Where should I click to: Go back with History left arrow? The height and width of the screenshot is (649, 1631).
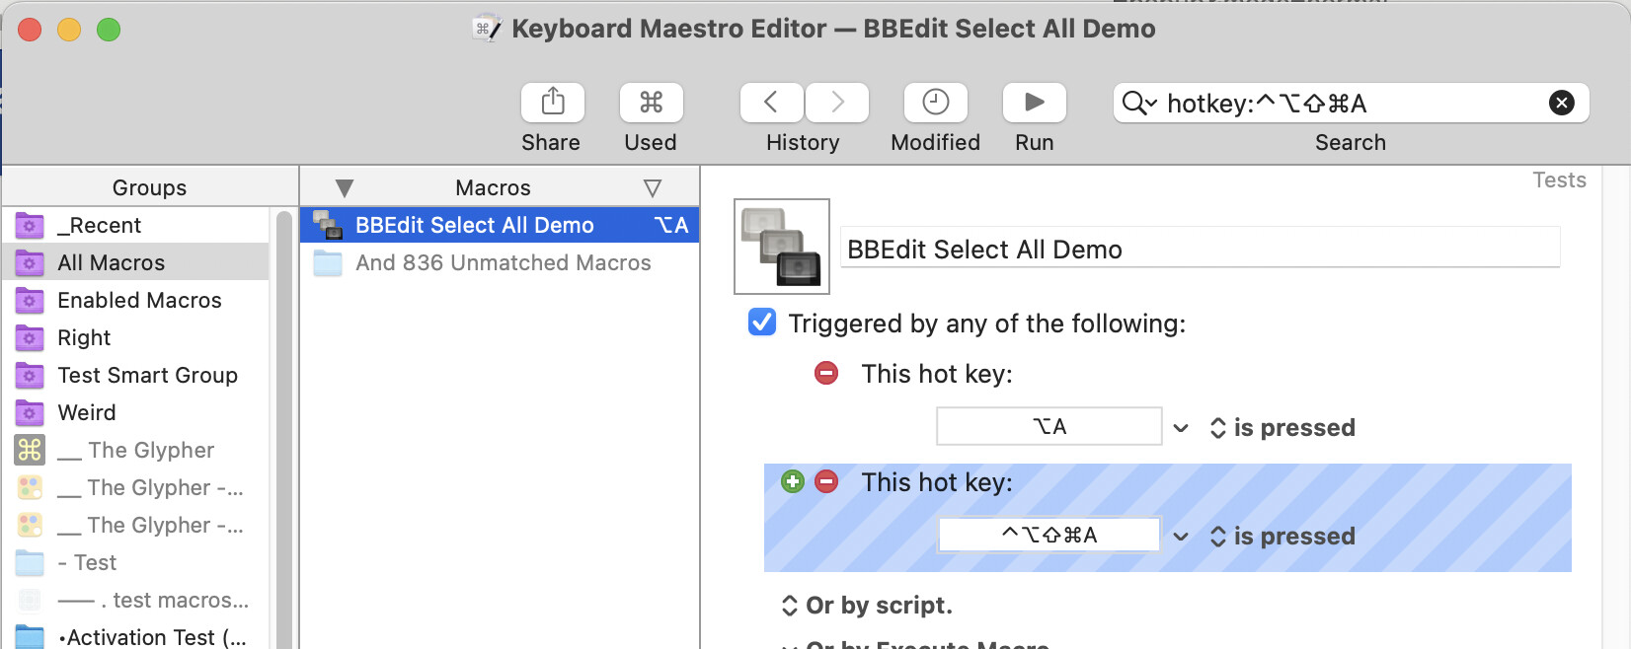pos(772,103)
